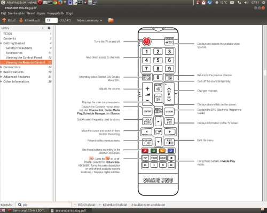Click the clock showing 07:11
The height and width of the screenshot is (213, 267).
coord(255,3)
